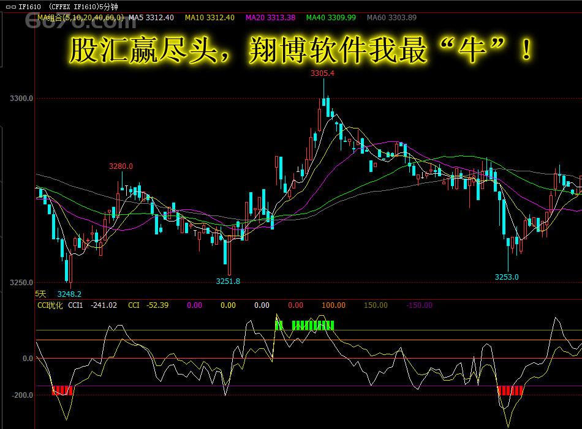Click the red 0.00 indicator value
This screenshot has height=429, width=582.
click(x=295, y=305)
